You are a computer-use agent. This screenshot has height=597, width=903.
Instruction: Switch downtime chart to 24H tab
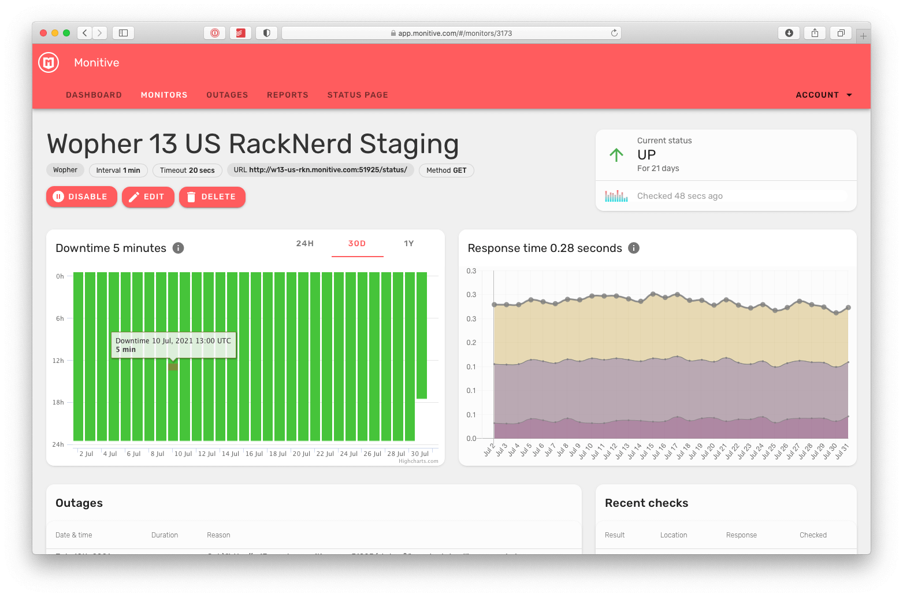305,243
